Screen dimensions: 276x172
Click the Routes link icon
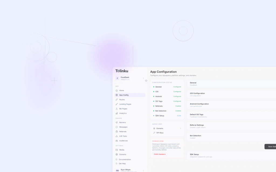click(116, 99)
